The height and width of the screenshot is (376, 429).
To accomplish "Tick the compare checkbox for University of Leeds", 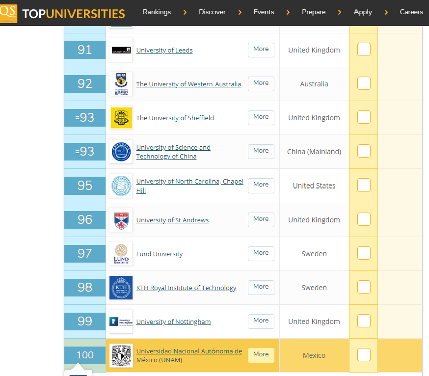I will click(364, 50).
